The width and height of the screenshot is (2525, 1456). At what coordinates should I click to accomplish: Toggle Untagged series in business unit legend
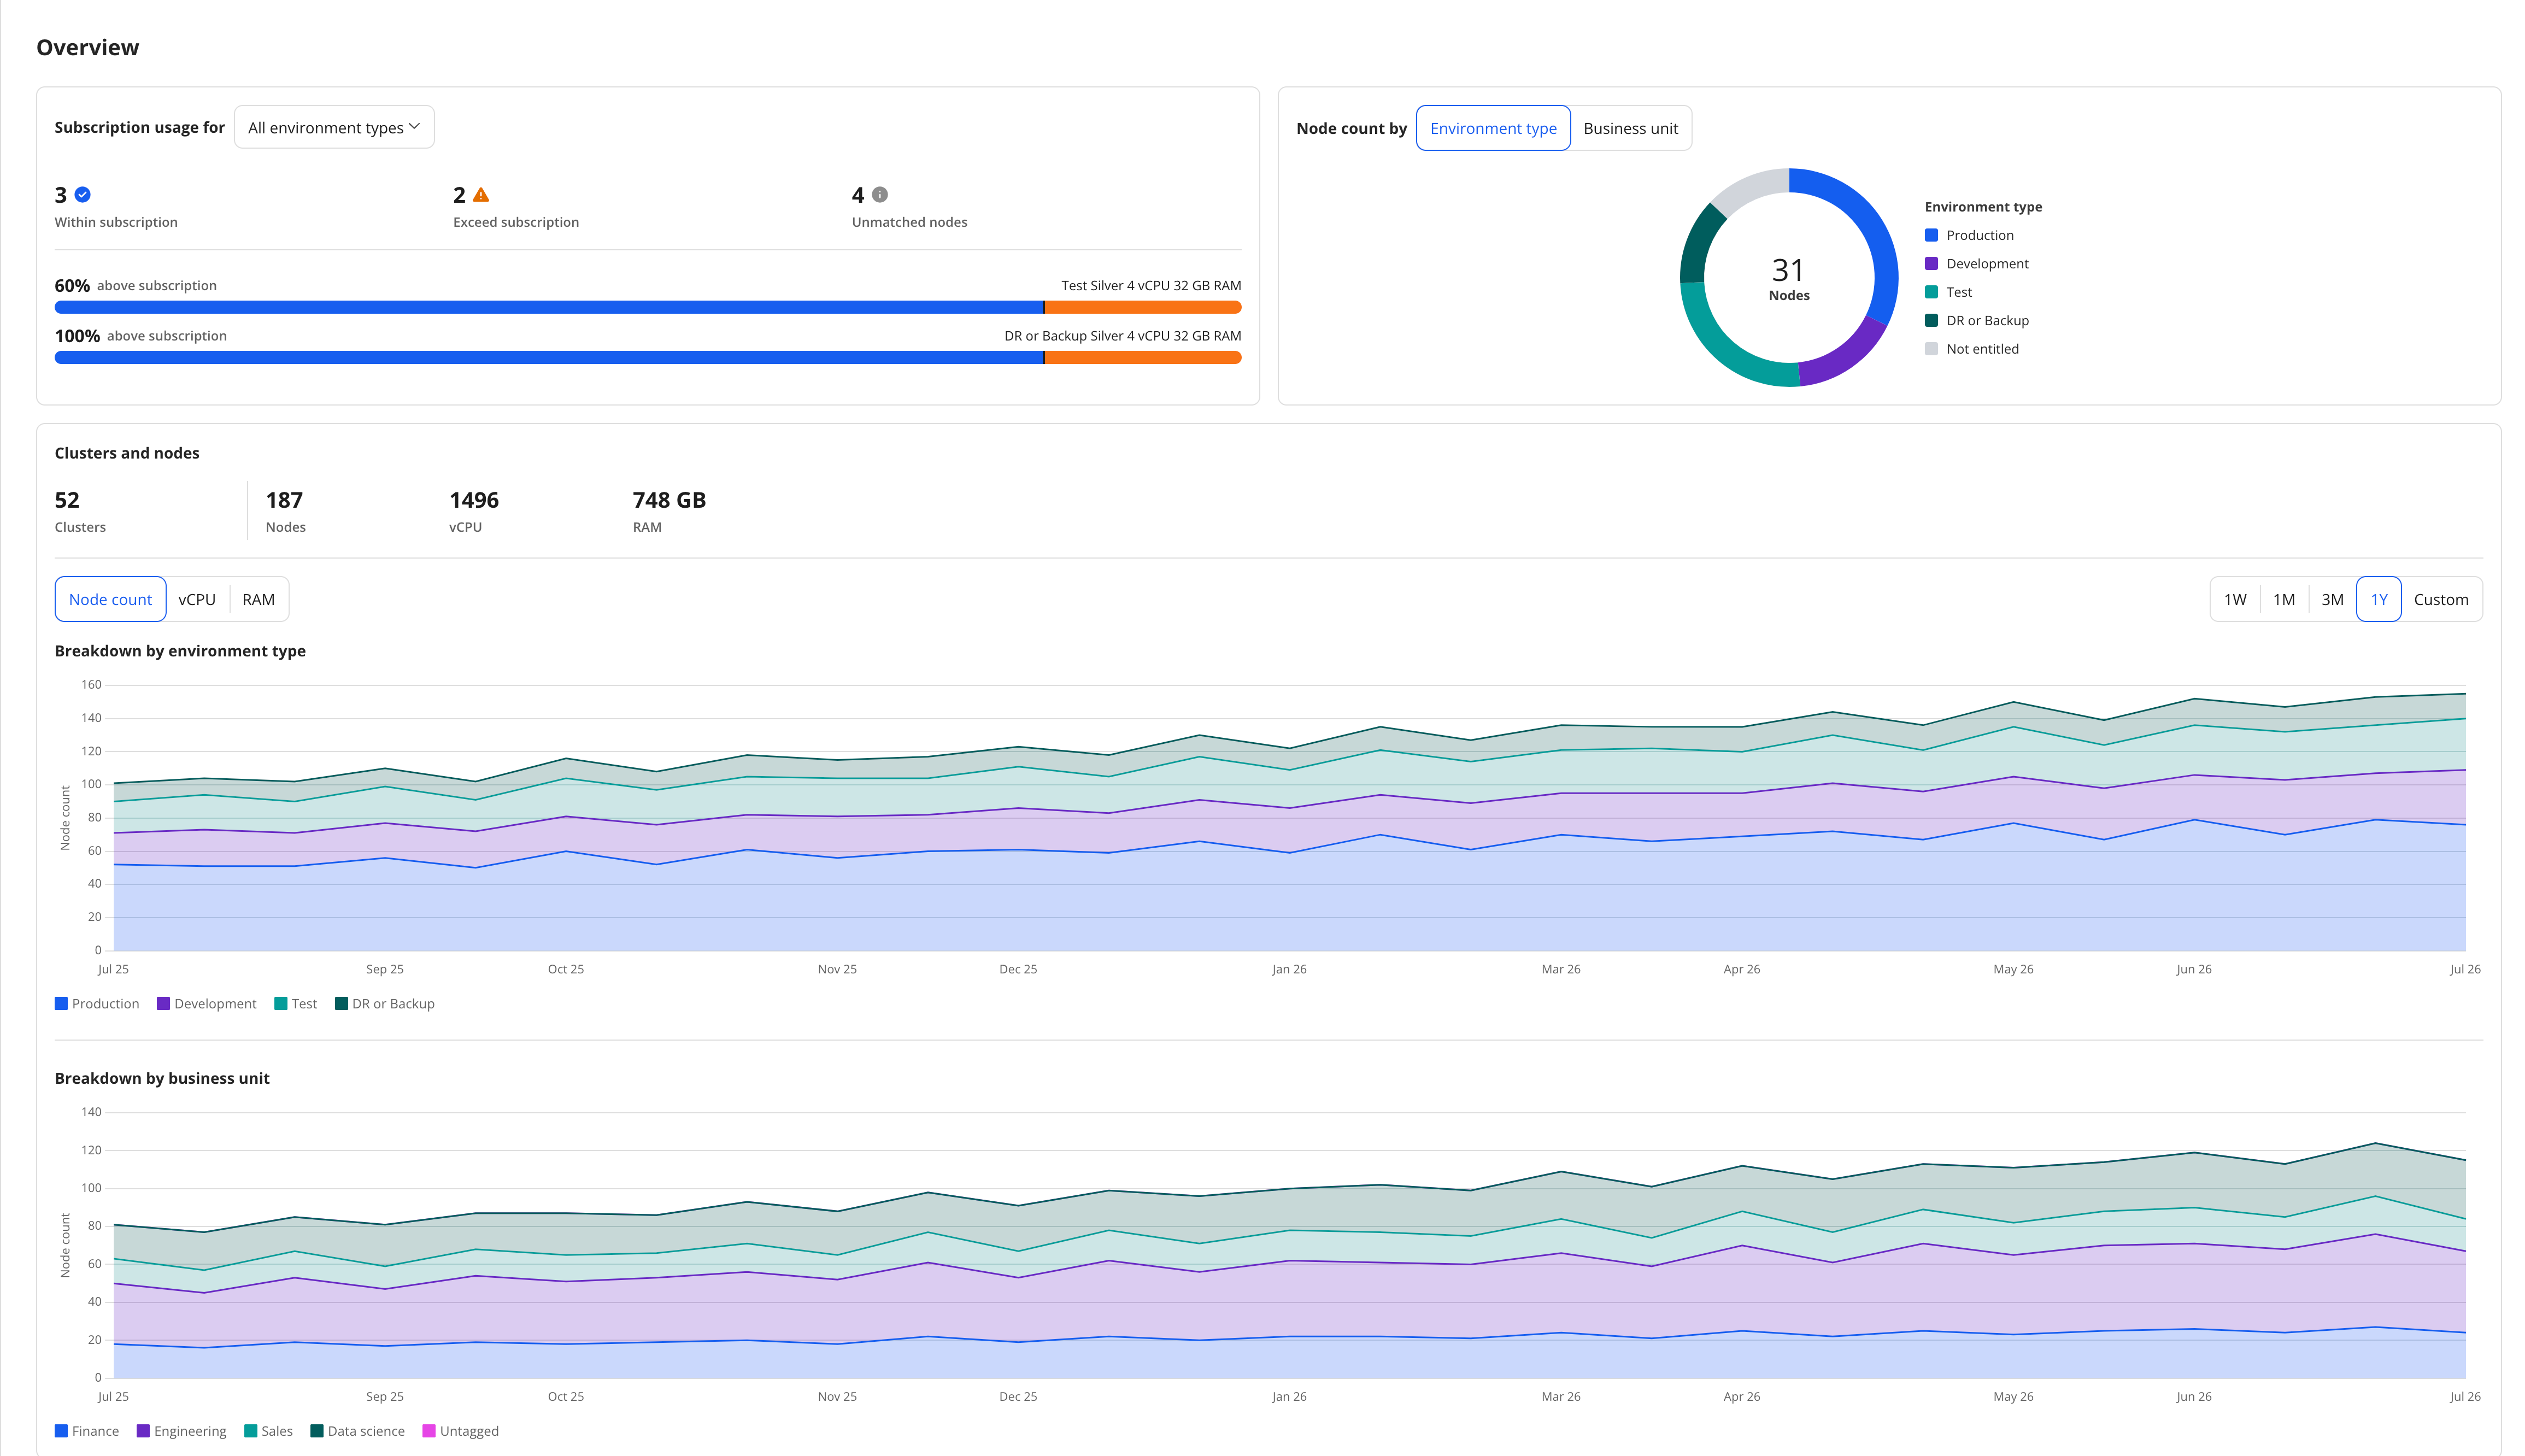click(461, 1431)
